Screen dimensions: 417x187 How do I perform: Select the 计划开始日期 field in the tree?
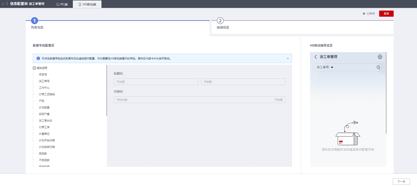[x=47, y=141]
